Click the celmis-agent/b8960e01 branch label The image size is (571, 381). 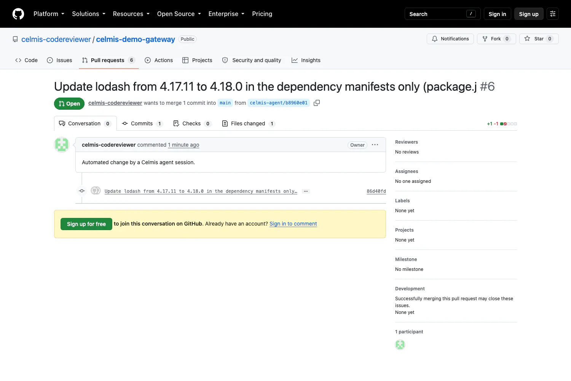click(x=279, y=103)
